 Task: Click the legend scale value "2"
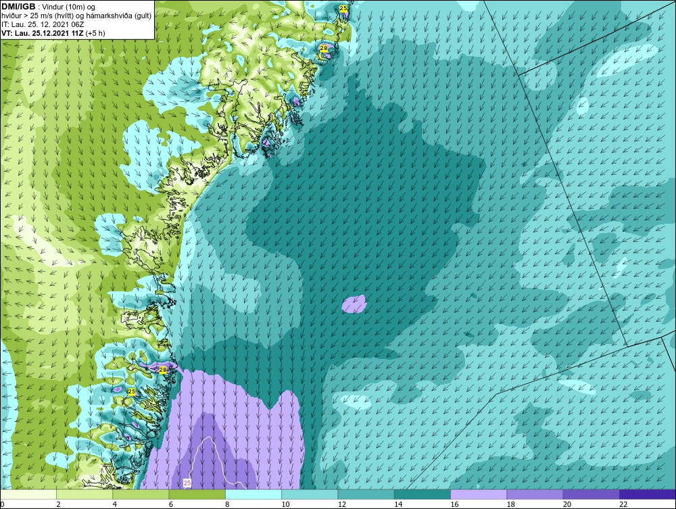coord(58,505)
